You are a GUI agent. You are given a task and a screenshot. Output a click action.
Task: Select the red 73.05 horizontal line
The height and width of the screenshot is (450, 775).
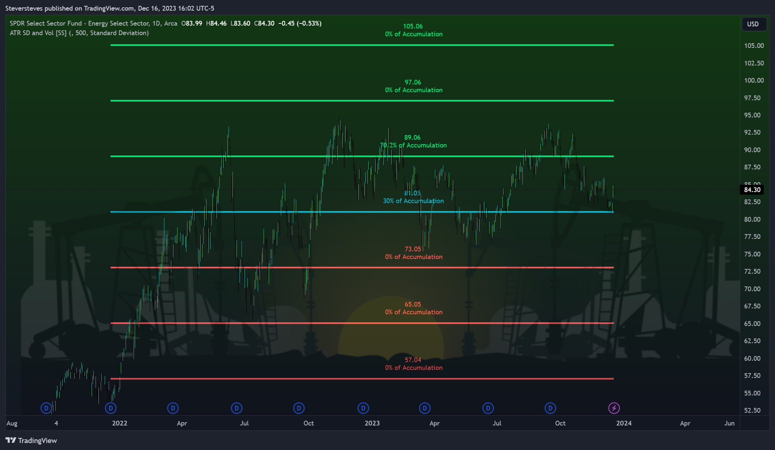tap(362, 267)
